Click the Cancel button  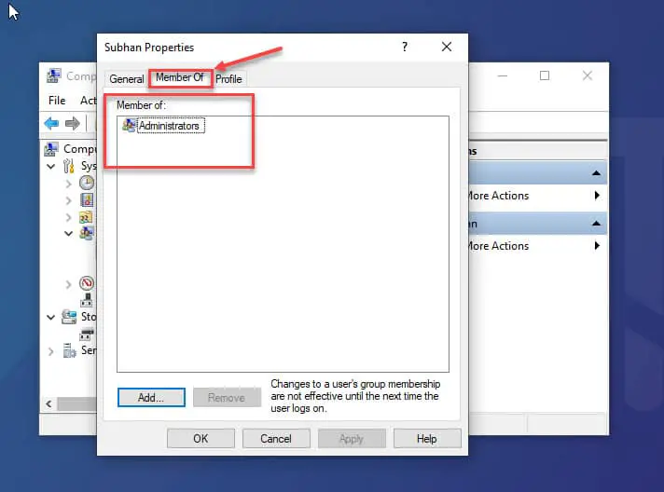[x=276, y=439]
